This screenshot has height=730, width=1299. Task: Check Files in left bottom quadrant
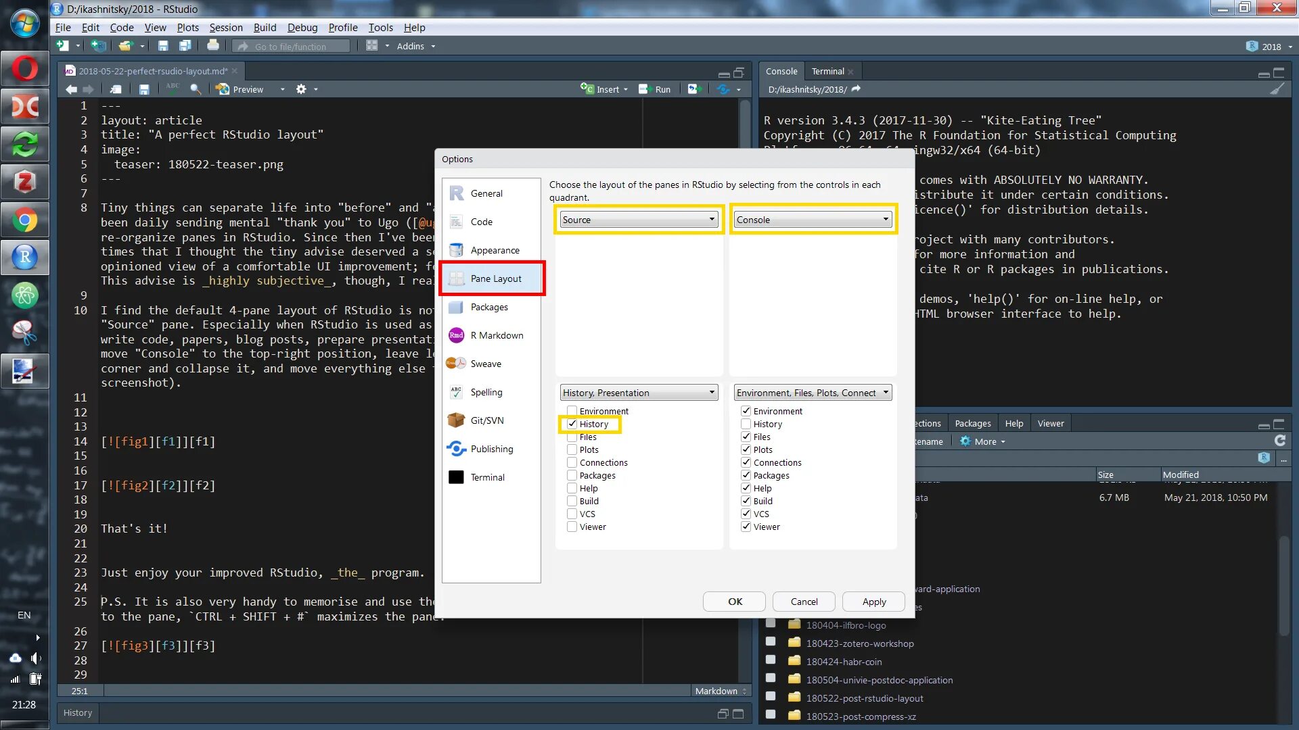(x=572, y=437)
